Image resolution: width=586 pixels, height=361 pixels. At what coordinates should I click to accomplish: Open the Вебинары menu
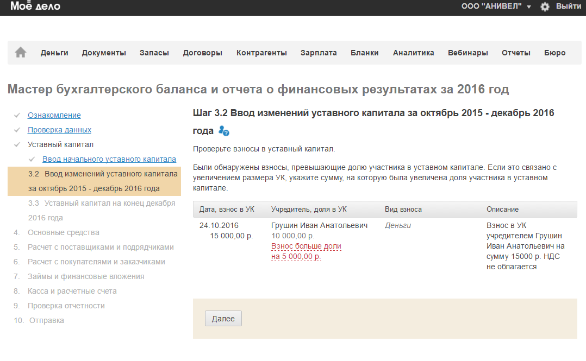[468, 53]
